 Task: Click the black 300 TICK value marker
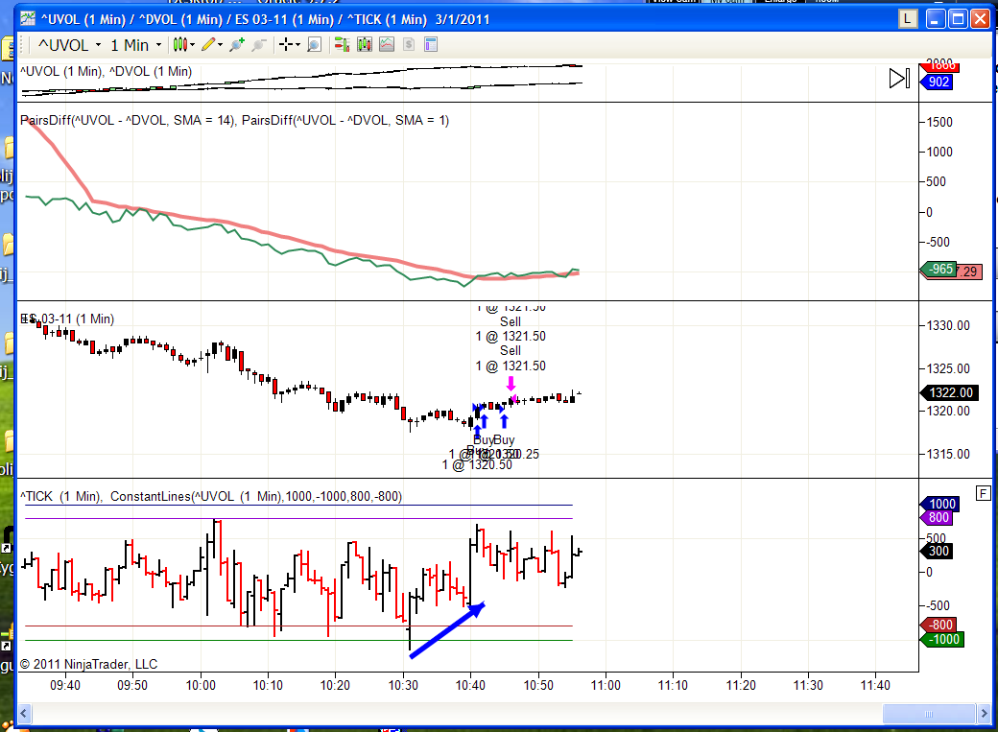pos(937,551)
